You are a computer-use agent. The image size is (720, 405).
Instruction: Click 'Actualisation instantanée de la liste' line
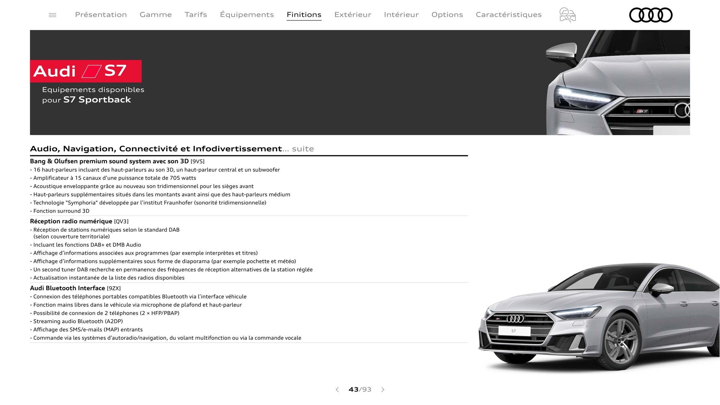click(107, 278)
